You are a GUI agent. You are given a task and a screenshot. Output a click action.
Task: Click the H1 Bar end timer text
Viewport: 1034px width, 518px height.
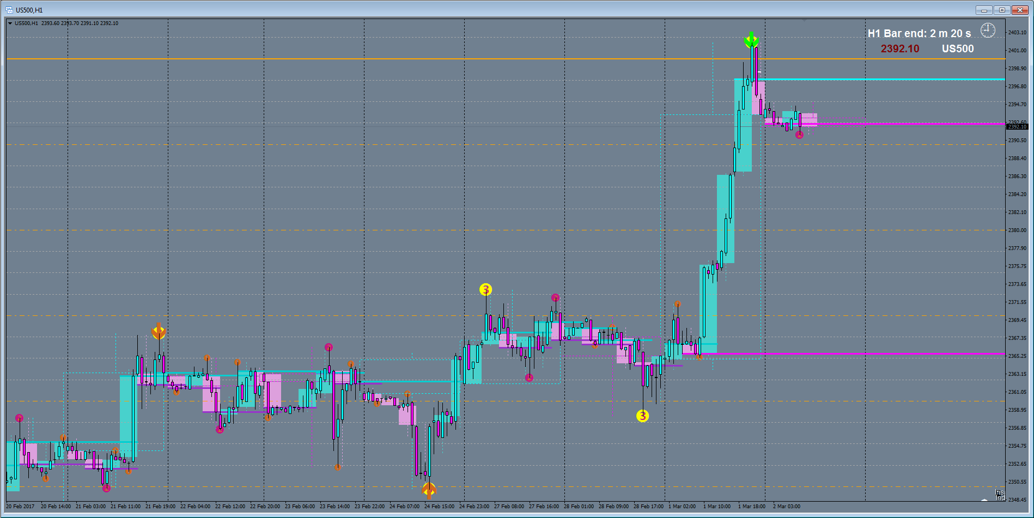919,34
